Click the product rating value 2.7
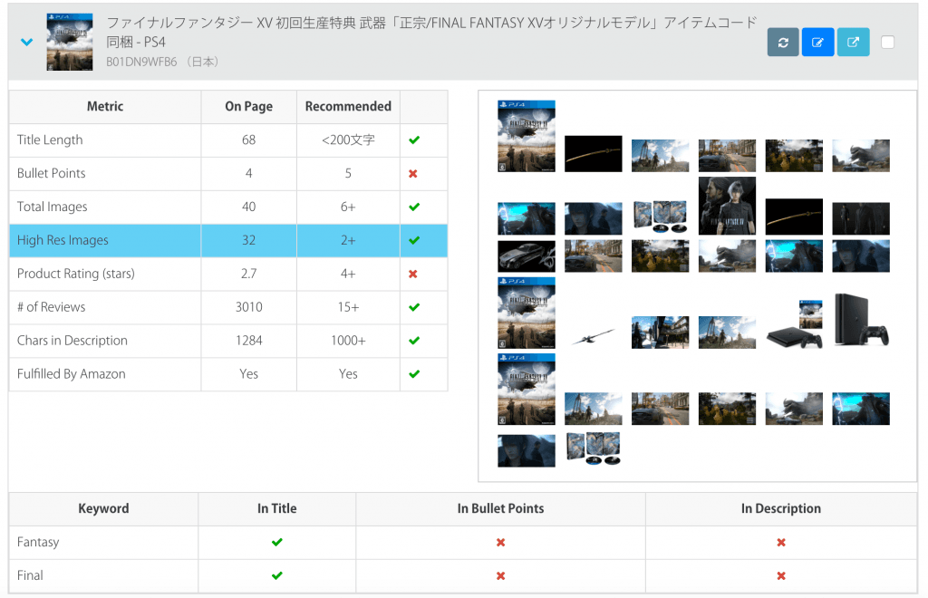The height and width of the screenshot is (598, 928). pos(248,274)
